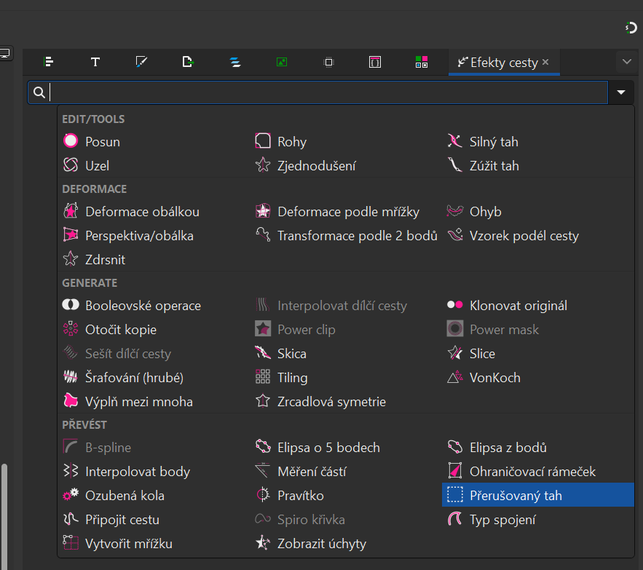Screen dimensions: 643x570
Task: Open the Swatches tab with colored squares
Action: (421, 62)
